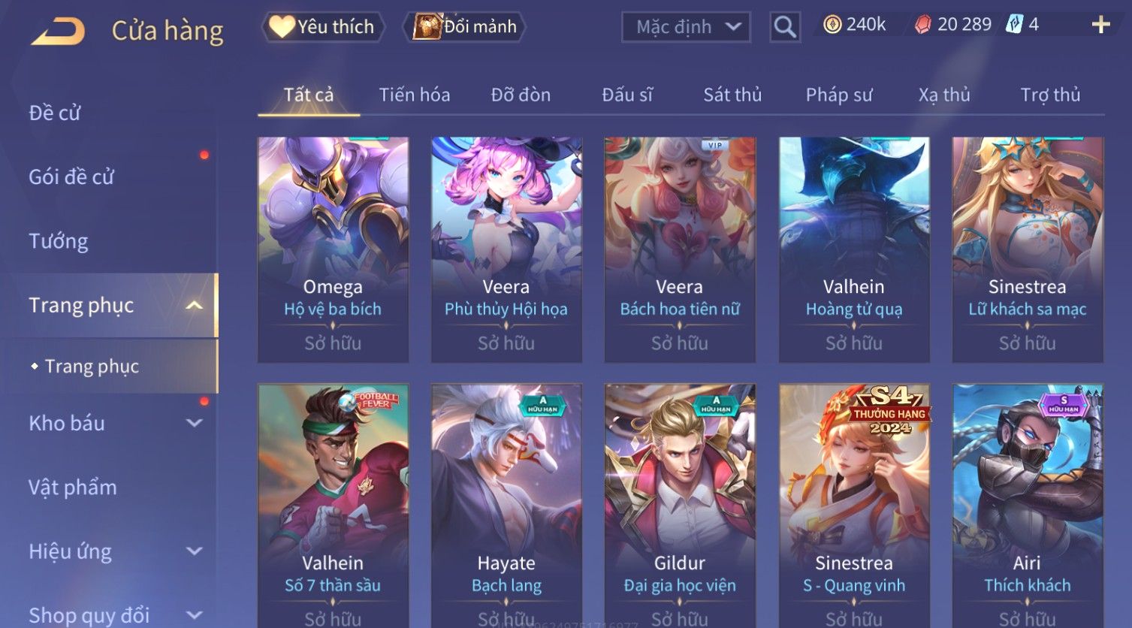Expand the Hiệu ứng sidebar section

(x=194, y=551)
